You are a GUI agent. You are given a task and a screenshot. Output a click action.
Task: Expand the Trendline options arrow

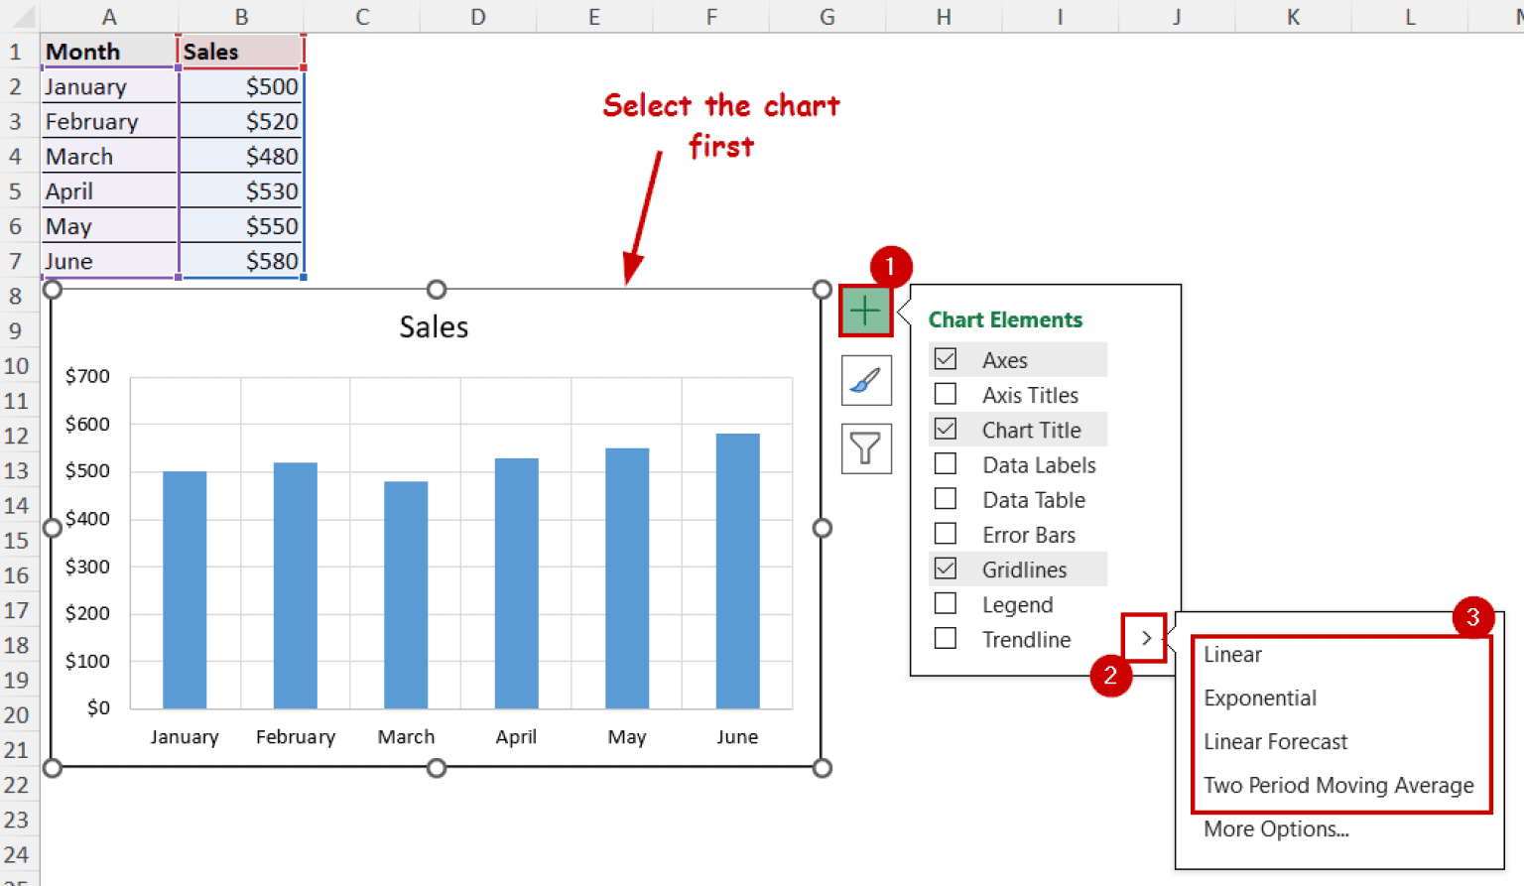point(1146,638)
